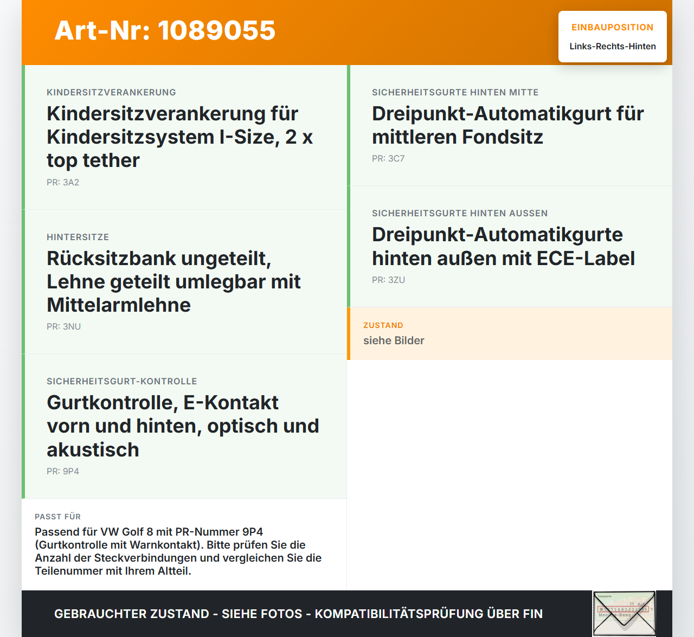Select the Rücksitzbank ungeteilt description

coord(173,281)
